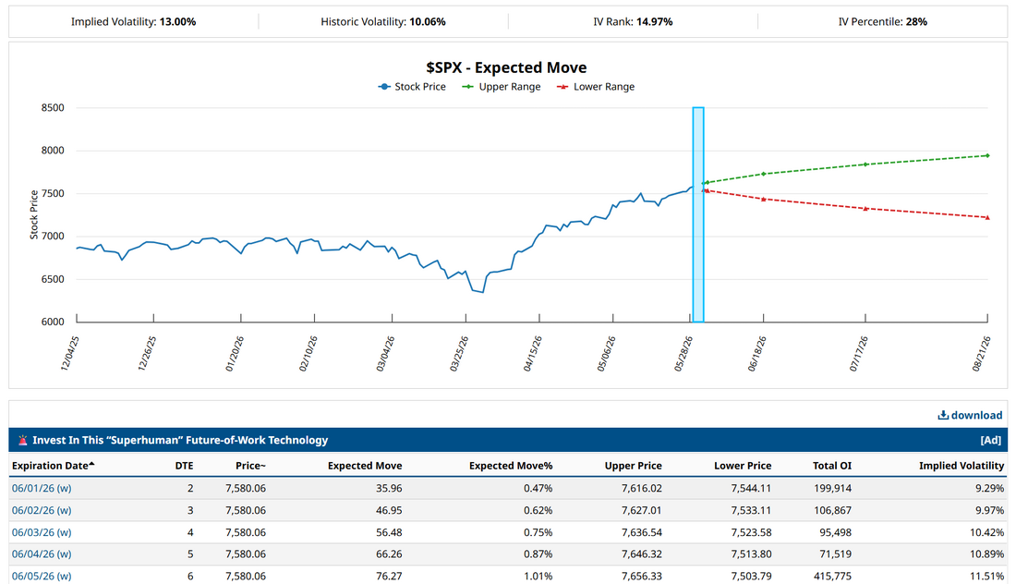The image size is (1016, 584).
Task: Sort by Price~ column header
Action: pyautogui.click(x=250, y=466)
